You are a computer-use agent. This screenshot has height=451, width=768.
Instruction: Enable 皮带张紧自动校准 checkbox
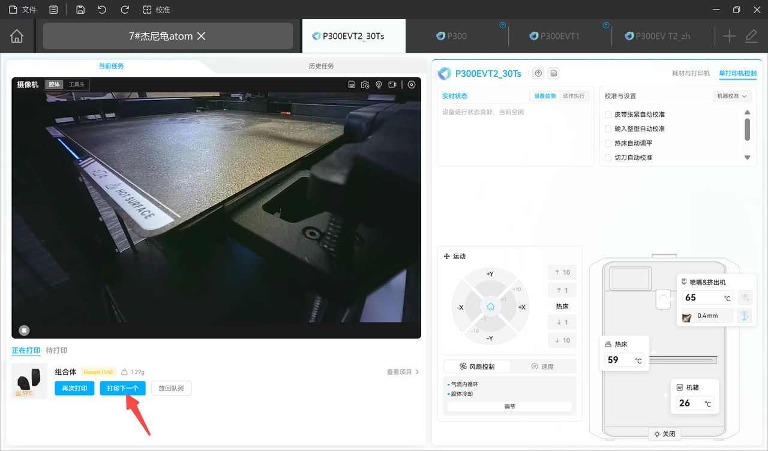608,115
